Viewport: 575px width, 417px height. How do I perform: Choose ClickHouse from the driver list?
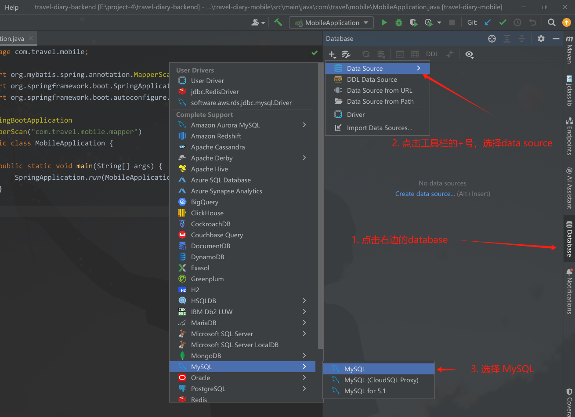pyautogui.click(x=242, y=213)
